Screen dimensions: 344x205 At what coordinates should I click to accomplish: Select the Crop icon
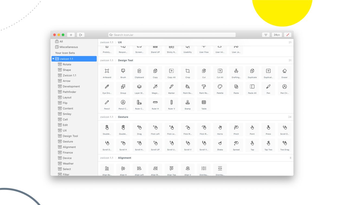point(188,73)
